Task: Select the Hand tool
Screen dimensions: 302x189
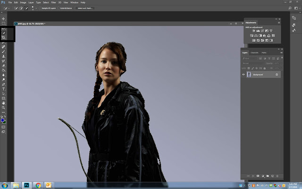Action: tap(3, 103)
